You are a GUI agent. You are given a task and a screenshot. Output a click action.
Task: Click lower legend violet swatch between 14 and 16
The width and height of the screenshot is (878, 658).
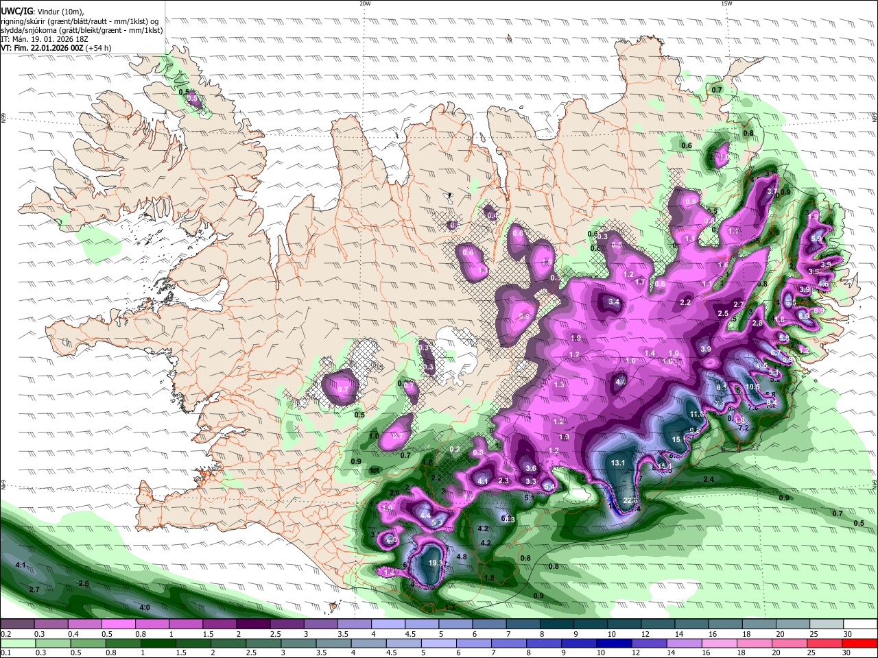point(685,643)
